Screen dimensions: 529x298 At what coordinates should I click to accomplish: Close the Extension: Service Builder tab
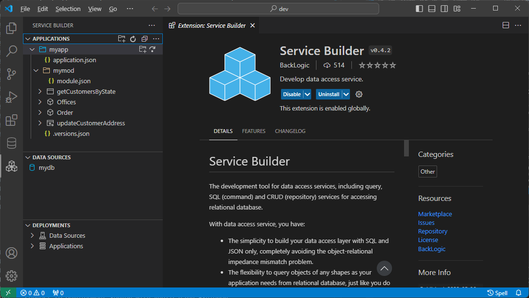[x=252, y=26]
